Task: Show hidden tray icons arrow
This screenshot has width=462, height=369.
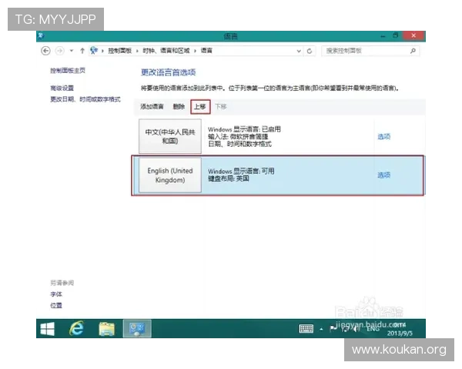Action: pos(321,329)
